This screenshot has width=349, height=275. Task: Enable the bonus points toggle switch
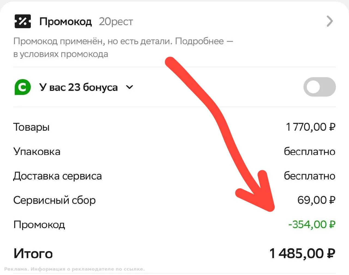pos(320,87)
